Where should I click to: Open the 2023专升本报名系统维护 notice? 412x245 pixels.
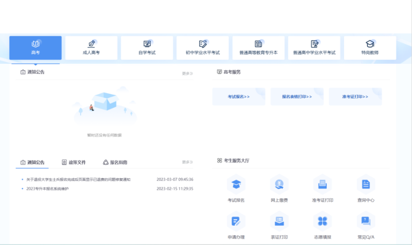click(47, 188)
